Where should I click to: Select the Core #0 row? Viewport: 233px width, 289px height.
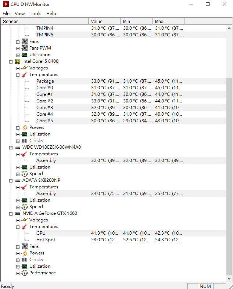(131, 88)
